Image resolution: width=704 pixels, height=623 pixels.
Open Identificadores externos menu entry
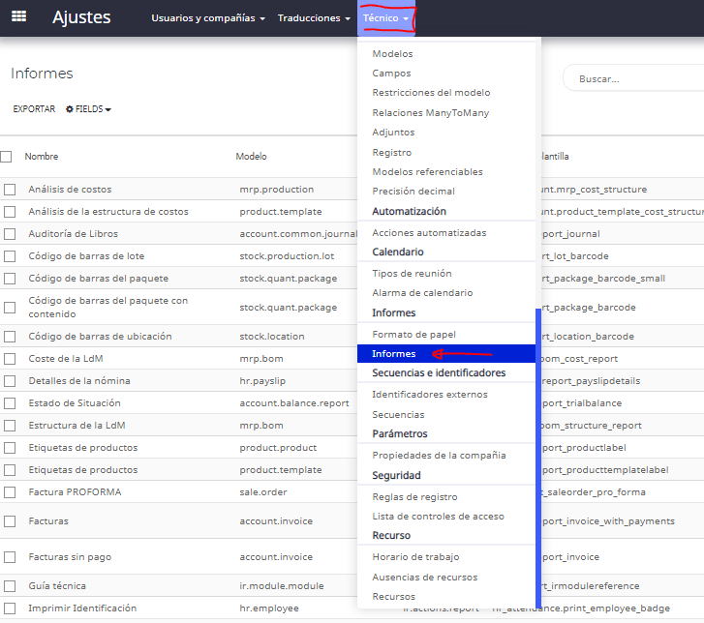click(430, 395)
